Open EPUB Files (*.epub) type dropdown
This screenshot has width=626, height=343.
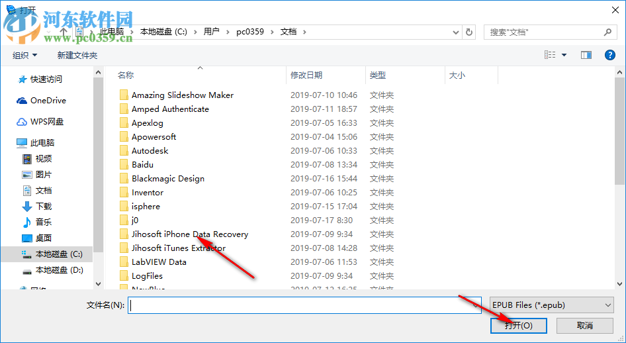552,305
